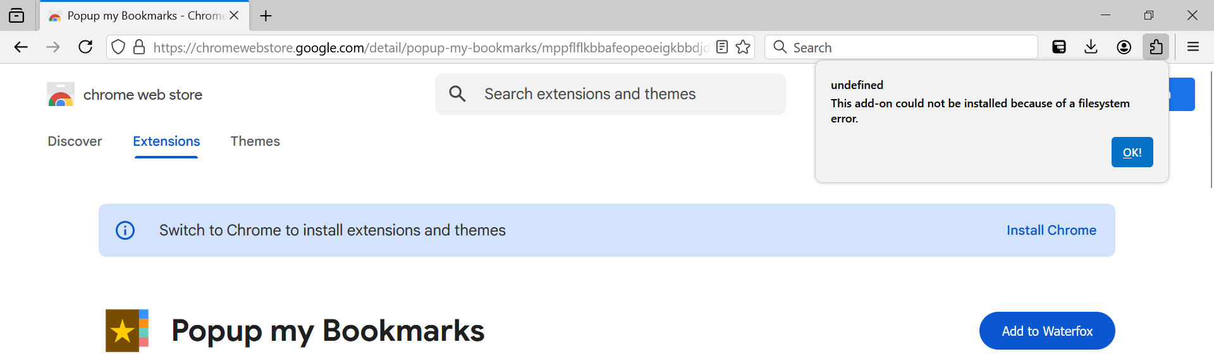Bookmark this page with the star icon
This screenshot has width=1214, height=361.
(744, 47)
